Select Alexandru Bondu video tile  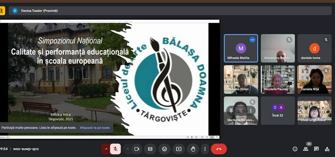(x=278, y=49)
